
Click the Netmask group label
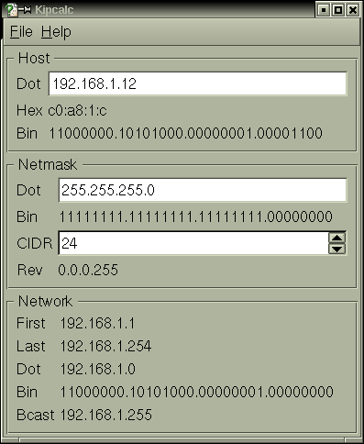[48, 164]
